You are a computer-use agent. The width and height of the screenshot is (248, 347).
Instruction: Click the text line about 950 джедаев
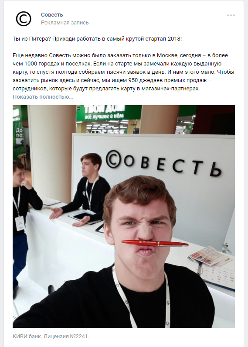coord(112,80)
